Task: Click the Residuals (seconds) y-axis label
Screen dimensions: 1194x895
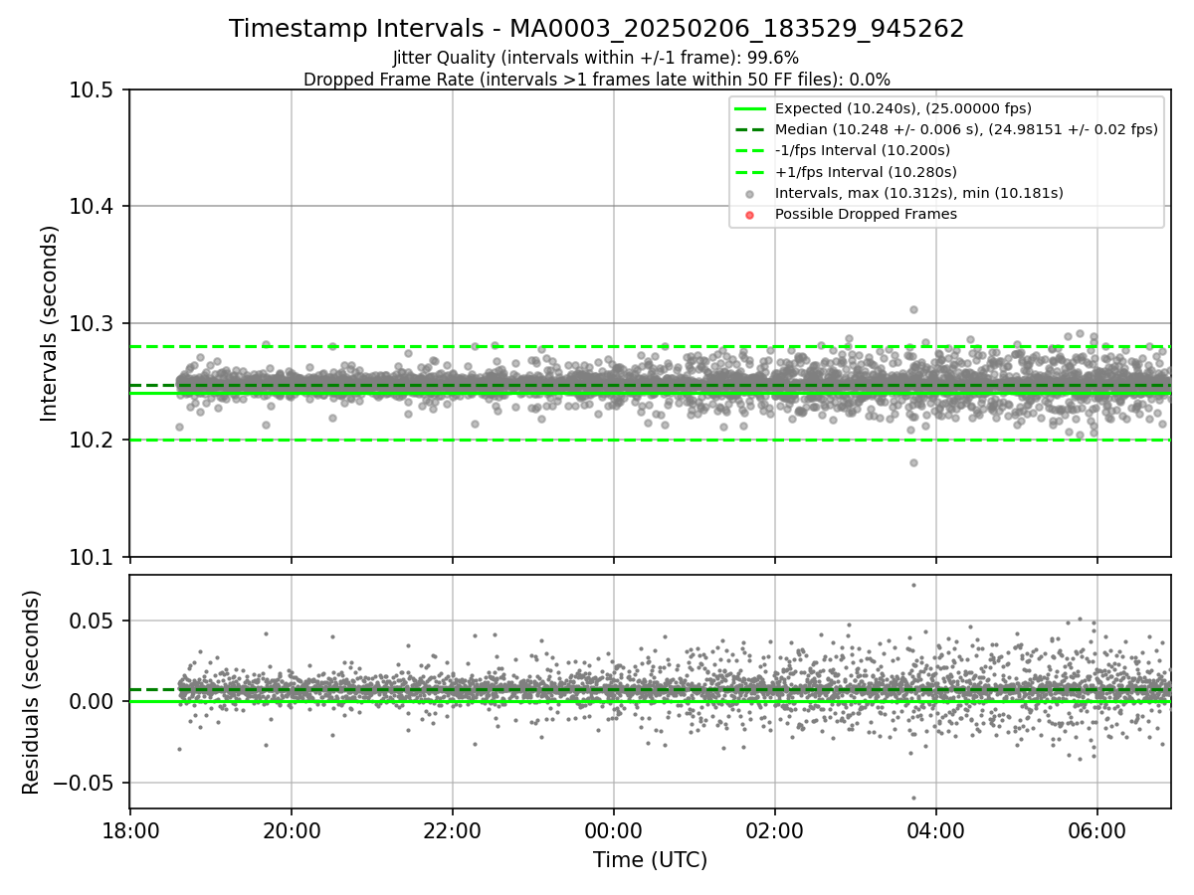Action: pos(32,691)
